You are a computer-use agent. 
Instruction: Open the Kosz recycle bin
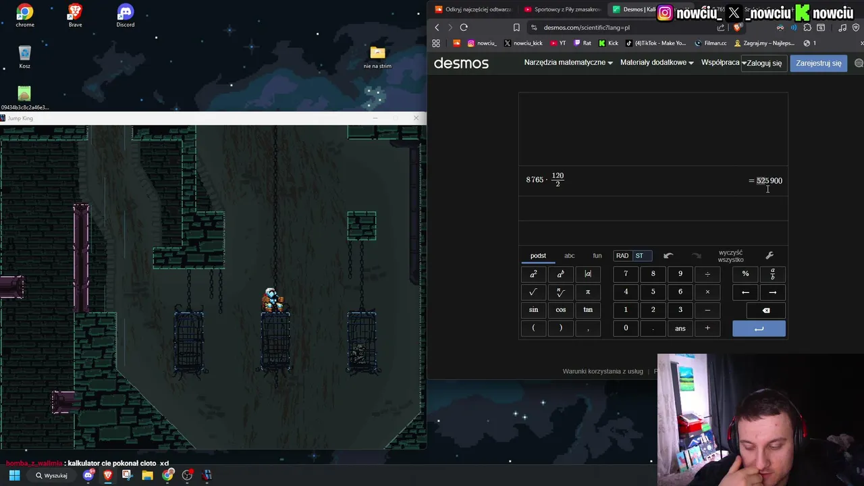coord(24,57)
